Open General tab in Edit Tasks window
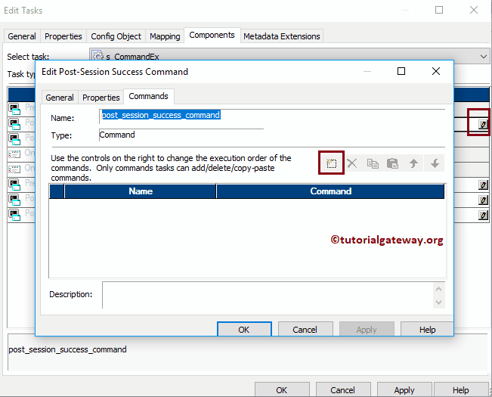The height and width of the screenshot is (397, 492). [x=22, y=36]
